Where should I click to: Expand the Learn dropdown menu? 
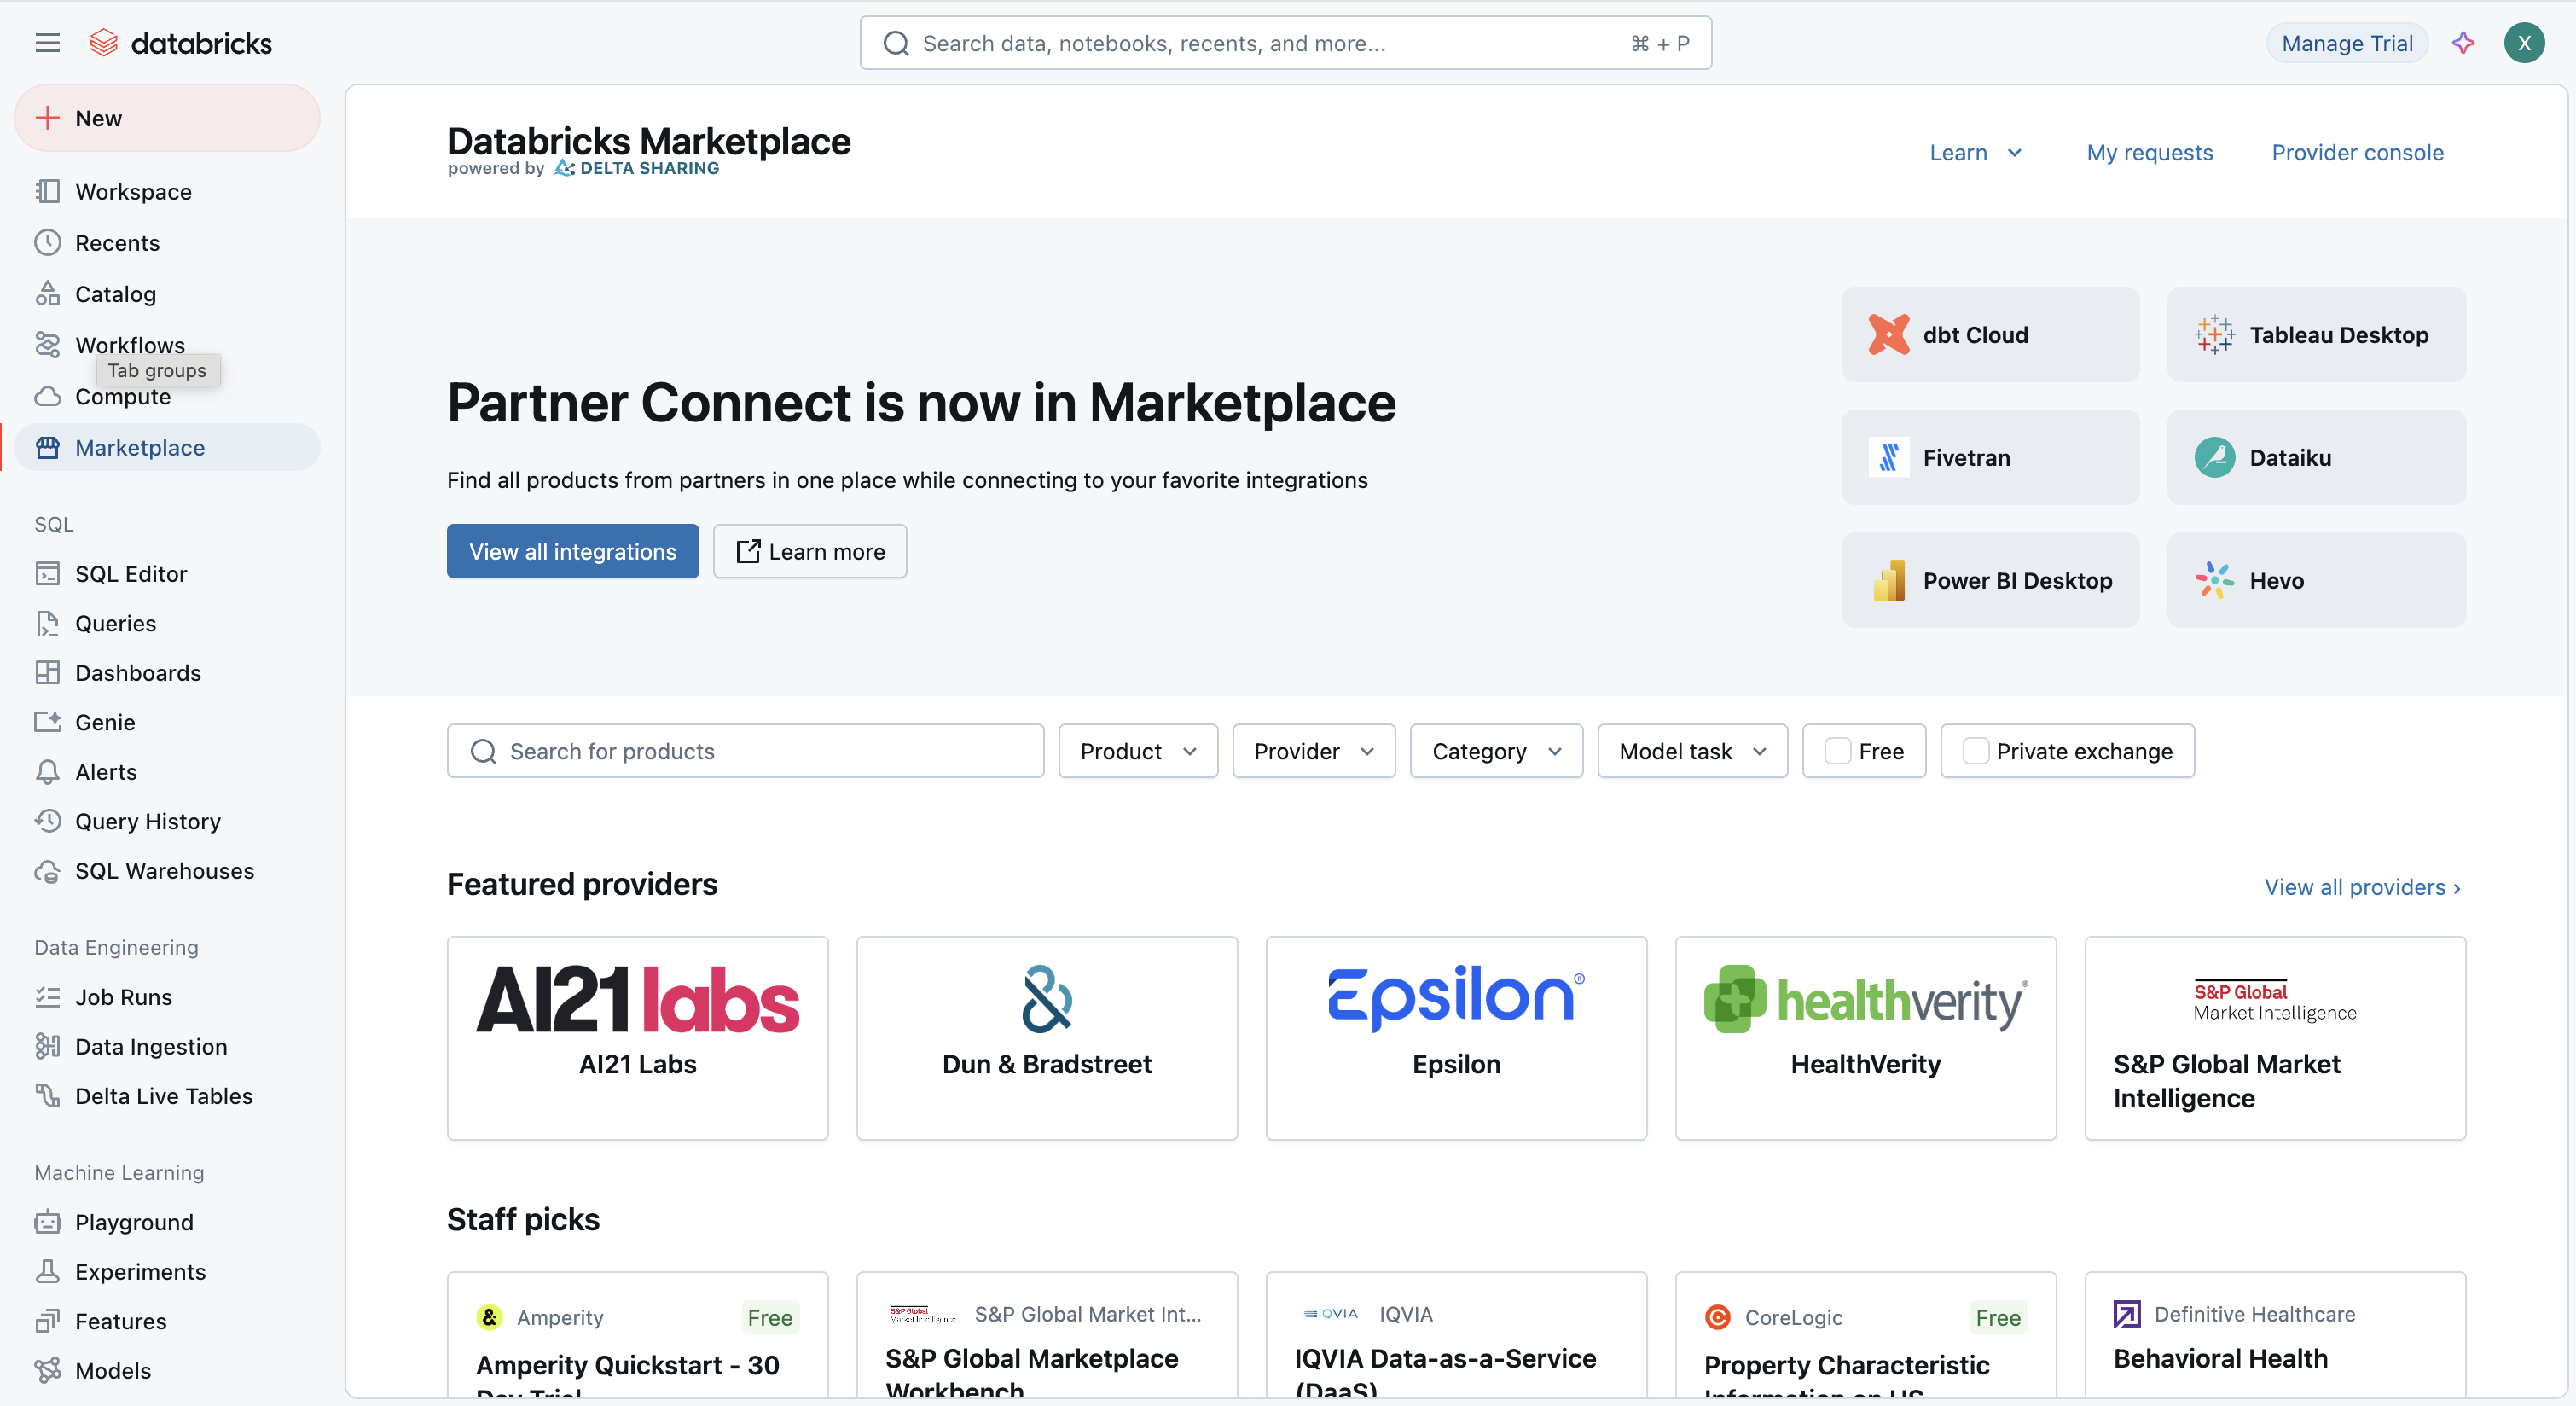click(x=1976, y=152)
